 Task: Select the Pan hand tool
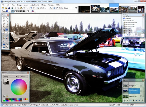(x=7, y=27)
